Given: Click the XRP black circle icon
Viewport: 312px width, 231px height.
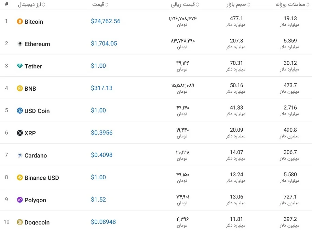Looking at the screenshot, I should point(20,133).
